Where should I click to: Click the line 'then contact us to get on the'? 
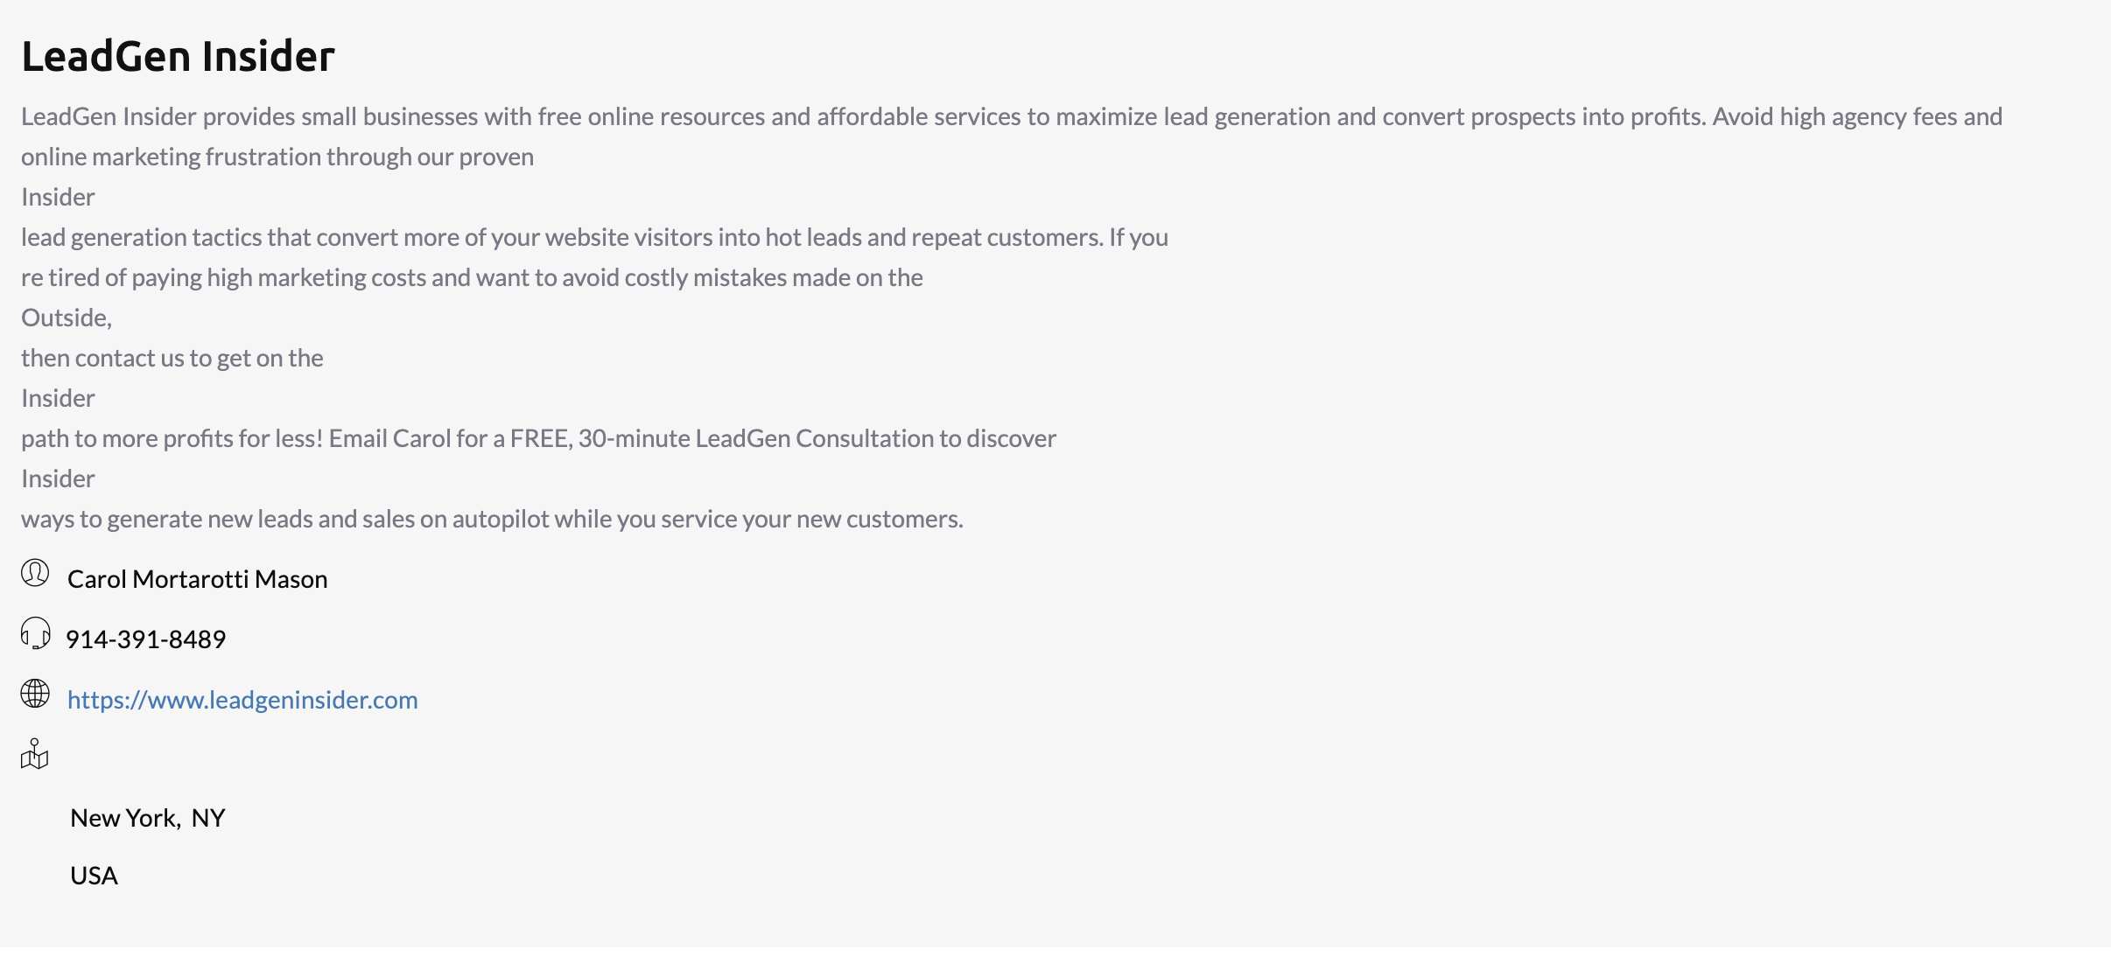(x=172, y=358)
